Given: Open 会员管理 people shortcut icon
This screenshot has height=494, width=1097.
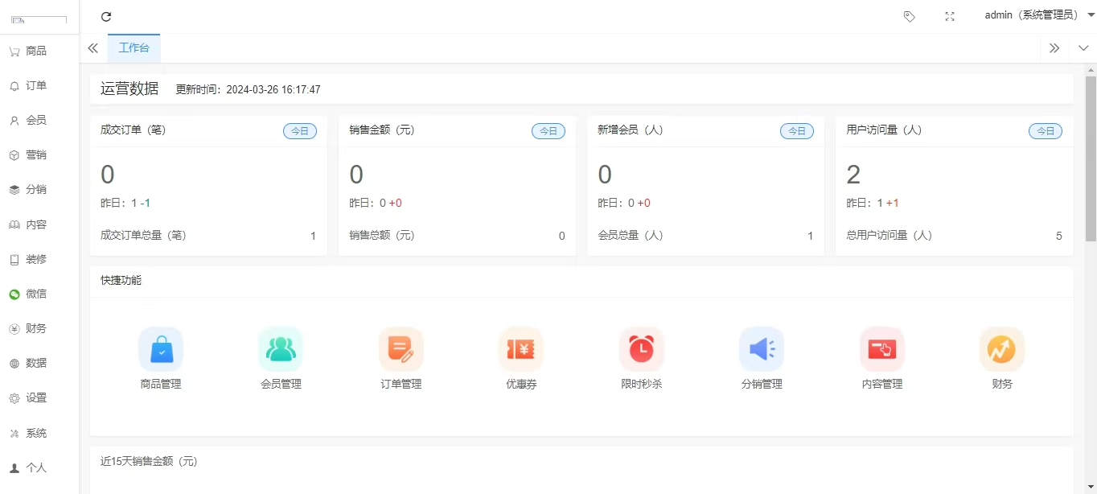Looking at the screenshot, I should pos(281,349).
